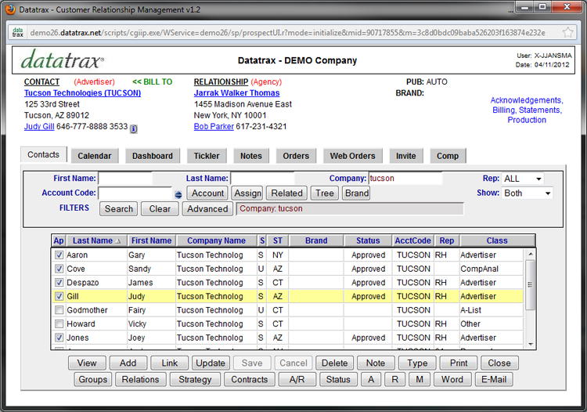Click the Strategy button
Viewport: 587px width, 412px height.
(195, 379)
